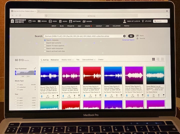Toggle sort direction arrows icon

(x=41, y=60)
